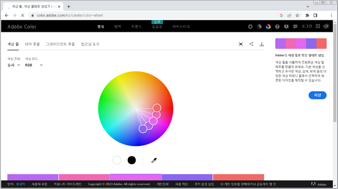
Task: Click the exclamation feedback icon in header
Action: point(286,27)
